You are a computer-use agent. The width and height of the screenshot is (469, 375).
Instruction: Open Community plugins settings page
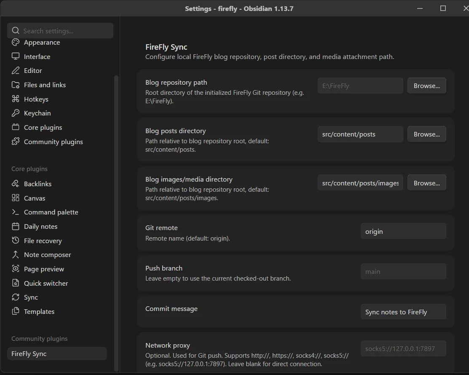(57, 142)
